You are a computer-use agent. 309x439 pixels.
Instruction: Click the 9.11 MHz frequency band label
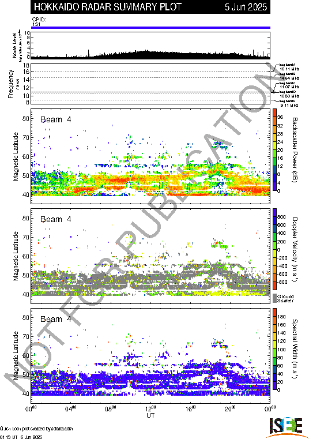[x=289, y=105]
